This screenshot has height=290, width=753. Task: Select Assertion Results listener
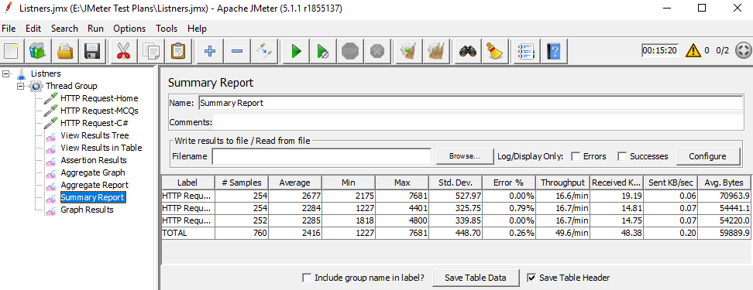(94, 160)
